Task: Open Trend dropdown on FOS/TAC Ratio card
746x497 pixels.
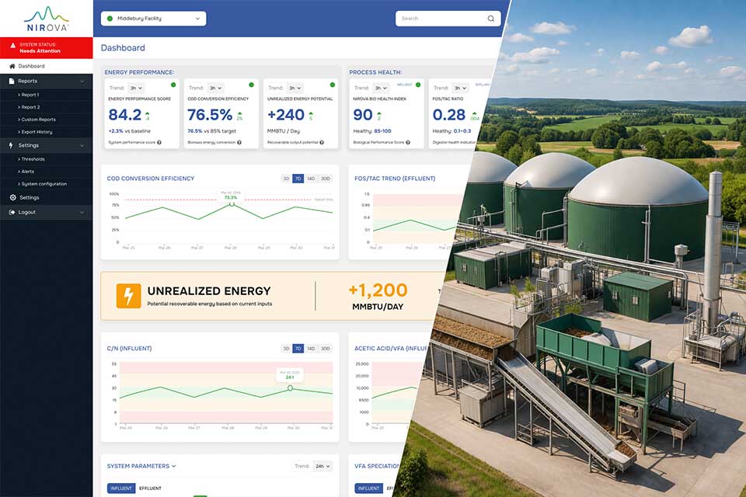Action: click(x=460, y=88)
